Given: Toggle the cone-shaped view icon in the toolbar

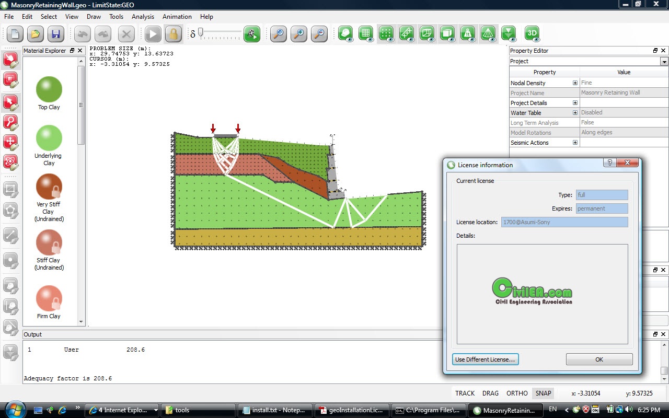Looking at the screenshot, I should tap(488, 34).
